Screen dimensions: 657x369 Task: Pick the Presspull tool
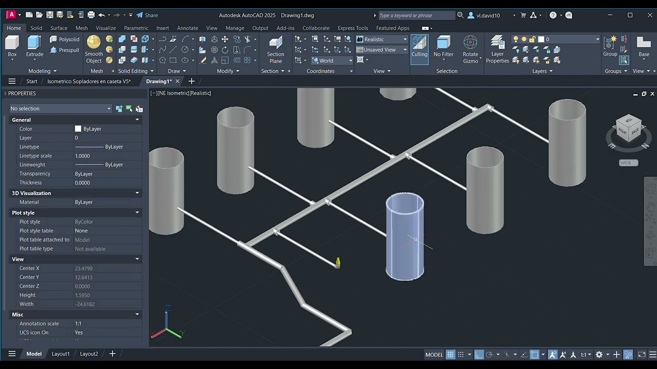coord(65,50)
